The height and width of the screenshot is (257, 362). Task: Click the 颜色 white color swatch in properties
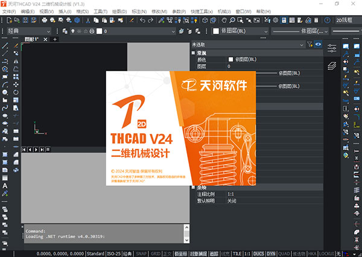[230, 59]
